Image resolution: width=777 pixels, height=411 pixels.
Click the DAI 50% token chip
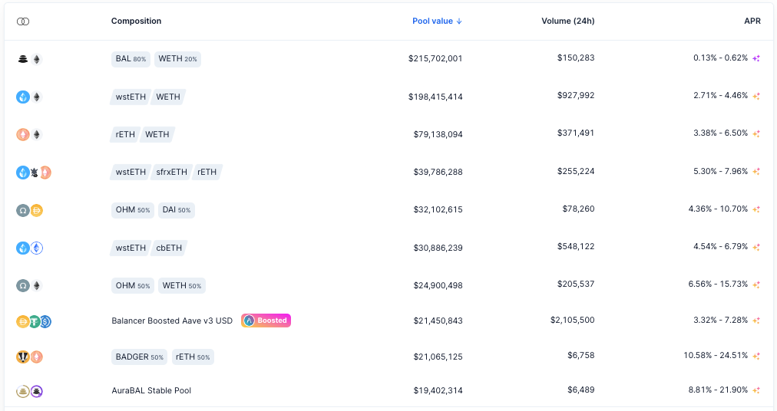[177, 210]
